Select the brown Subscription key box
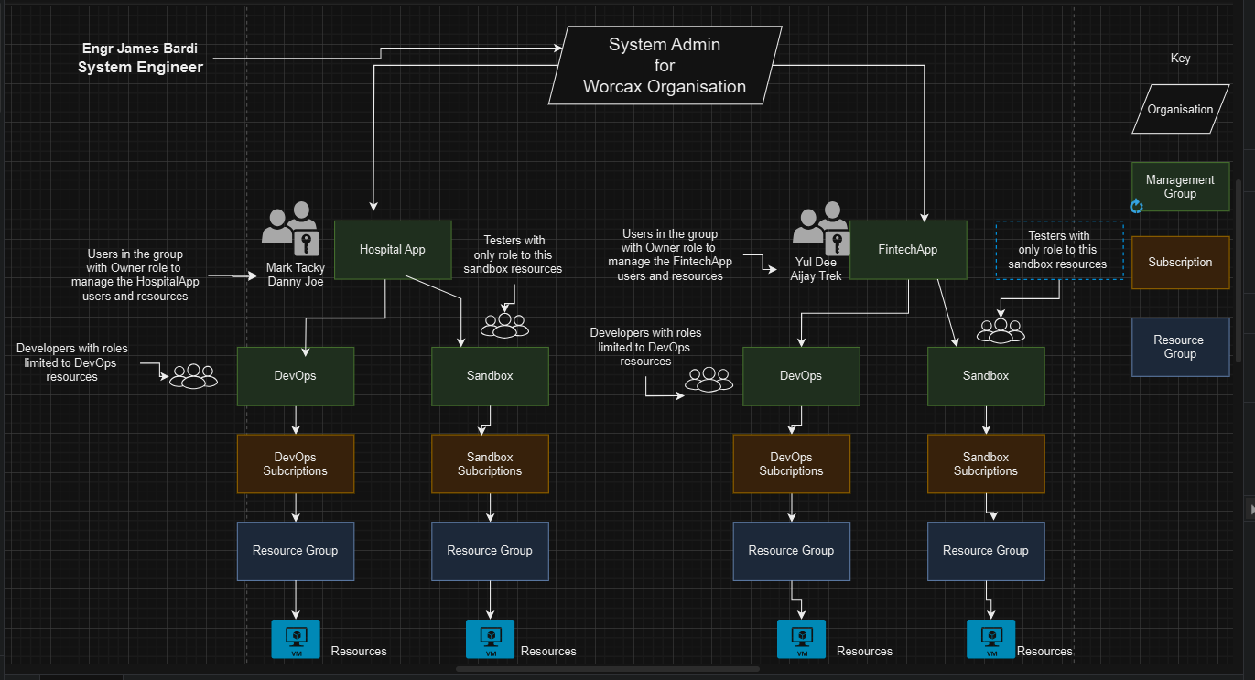This screenshot has width=1255, height=680. tap(1180, 263)
